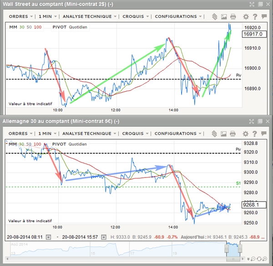Click the Aujourd'hui summary label
273x266 pixels.
coord(193,237)
